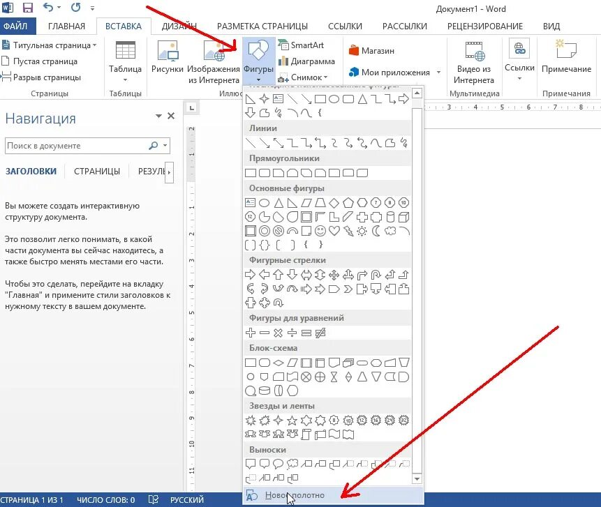Click the Примечание comment icon

566,49
